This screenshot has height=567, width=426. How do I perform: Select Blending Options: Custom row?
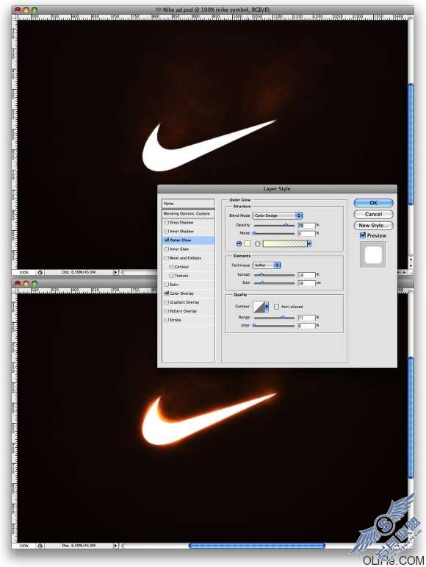tap(188, 214)
